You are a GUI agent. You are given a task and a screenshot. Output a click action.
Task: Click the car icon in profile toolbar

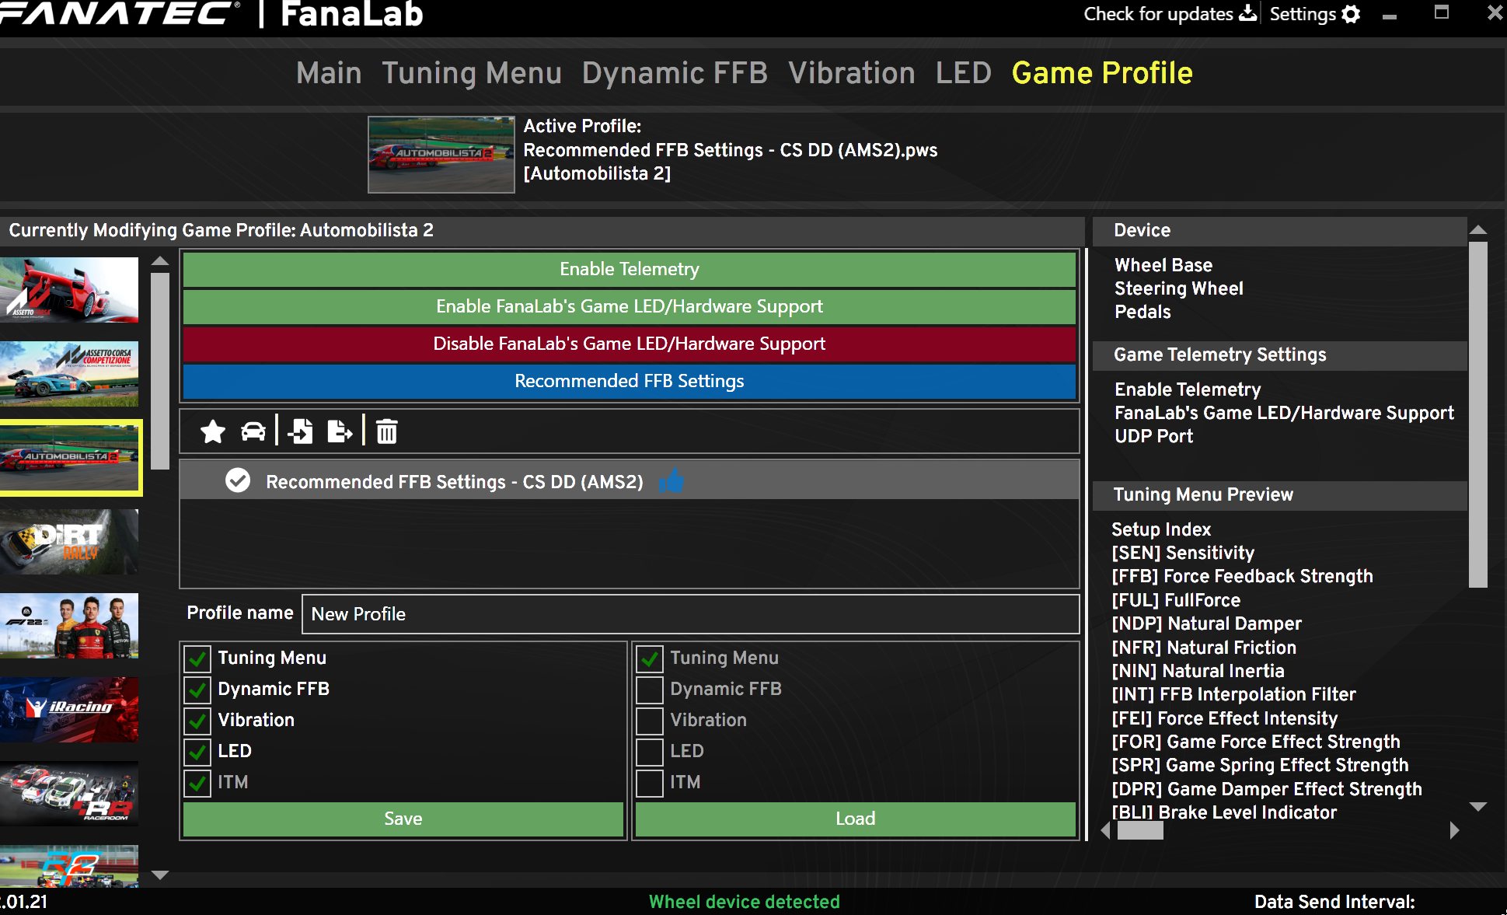coord(253,431)
